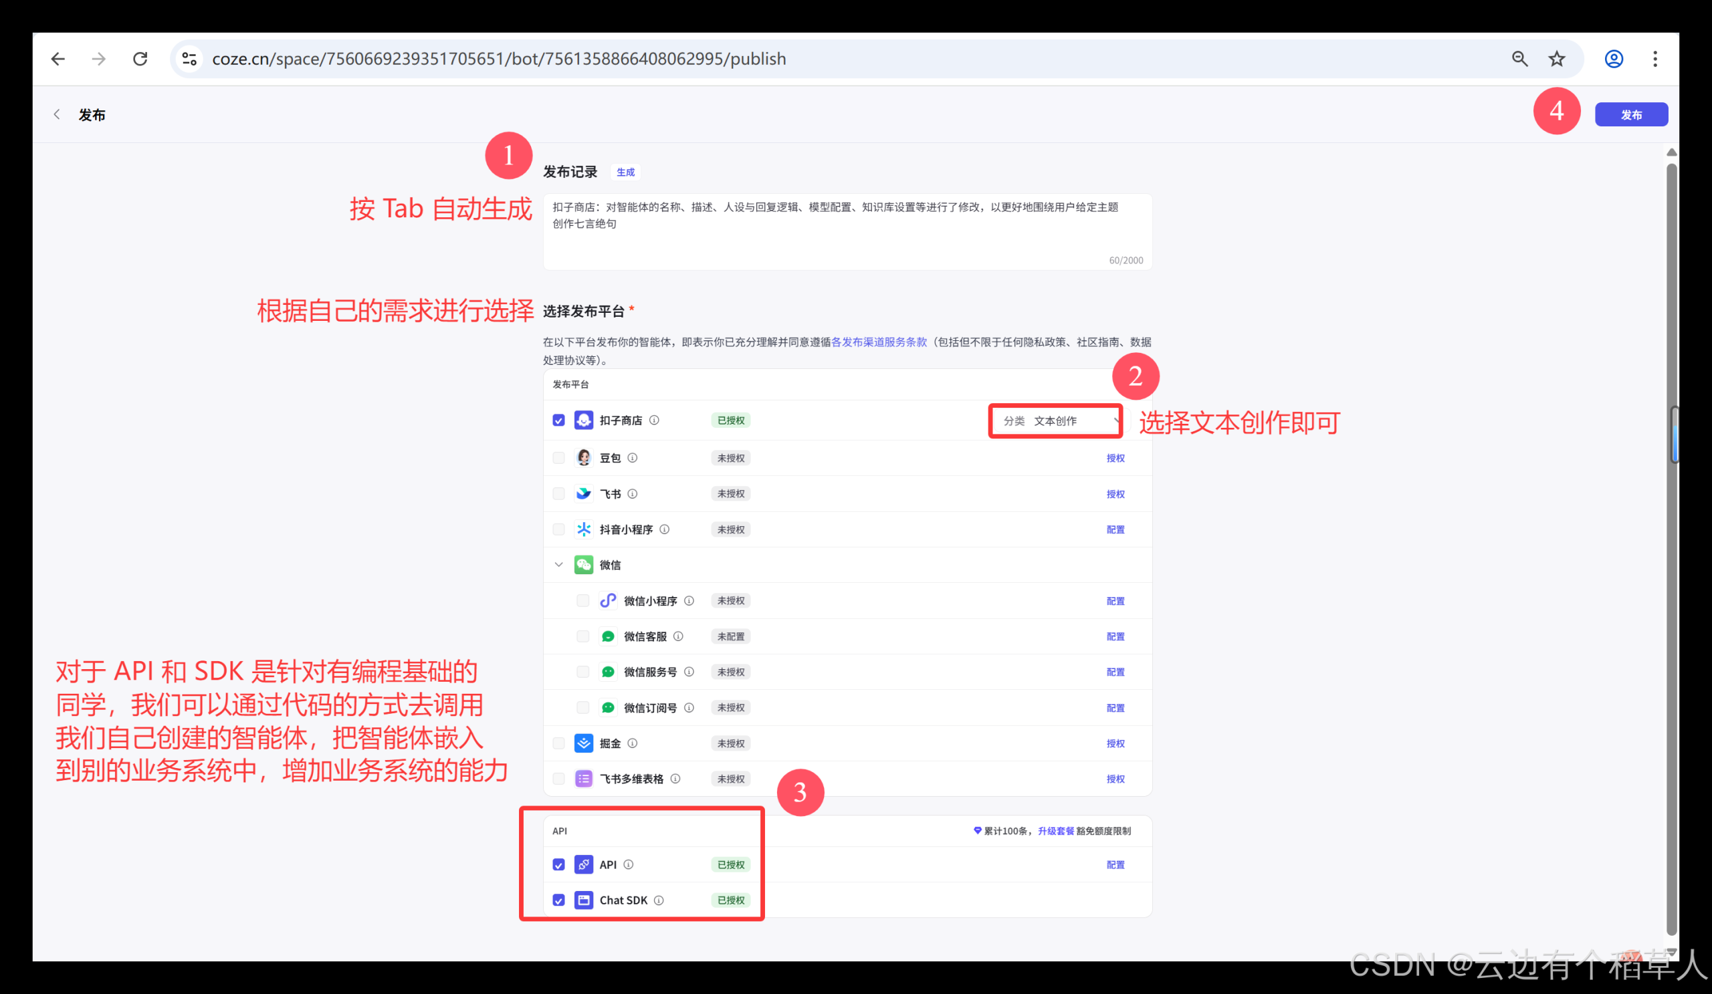Click the 微信小程序 icon

tap(608, 600)
